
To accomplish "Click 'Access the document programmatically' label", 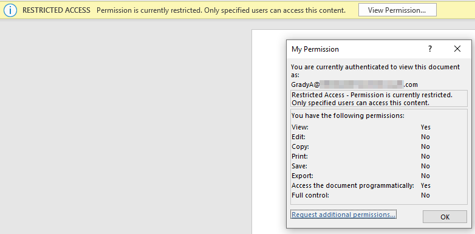I will 353,185.
